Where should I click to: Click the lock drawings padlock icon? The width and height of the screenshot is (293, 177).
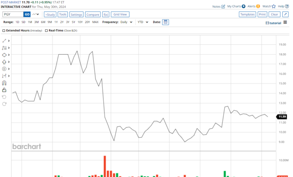(4, 90)
